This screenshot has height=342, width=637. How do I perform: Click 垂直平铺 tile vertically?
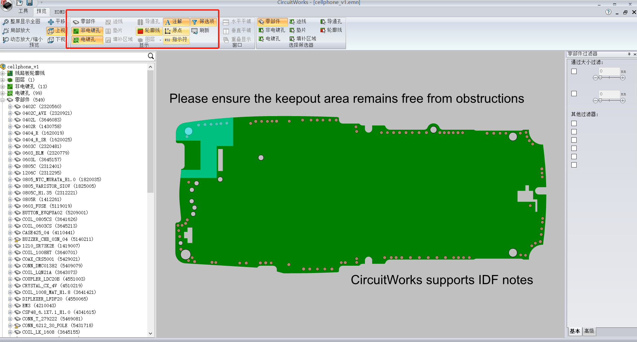coord(237,31)
